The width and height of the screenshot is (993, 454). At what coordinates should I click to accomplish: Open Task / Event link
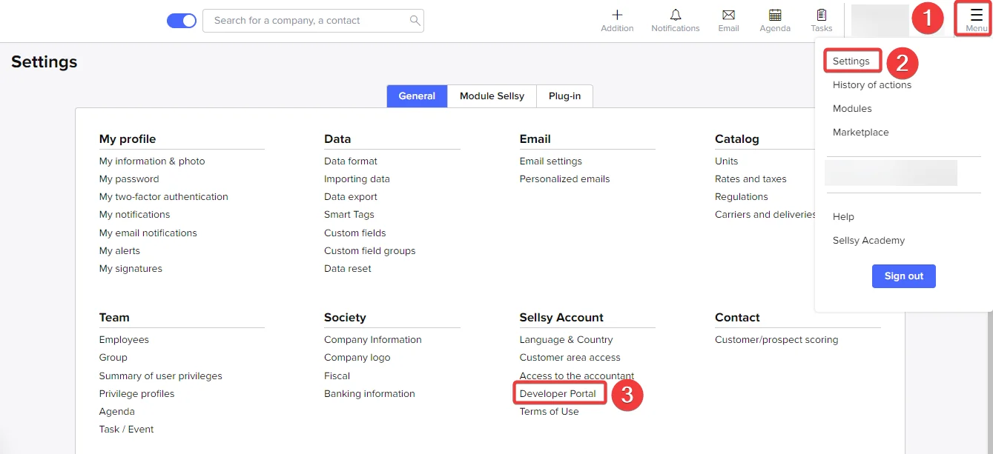(x=127, y=429)
